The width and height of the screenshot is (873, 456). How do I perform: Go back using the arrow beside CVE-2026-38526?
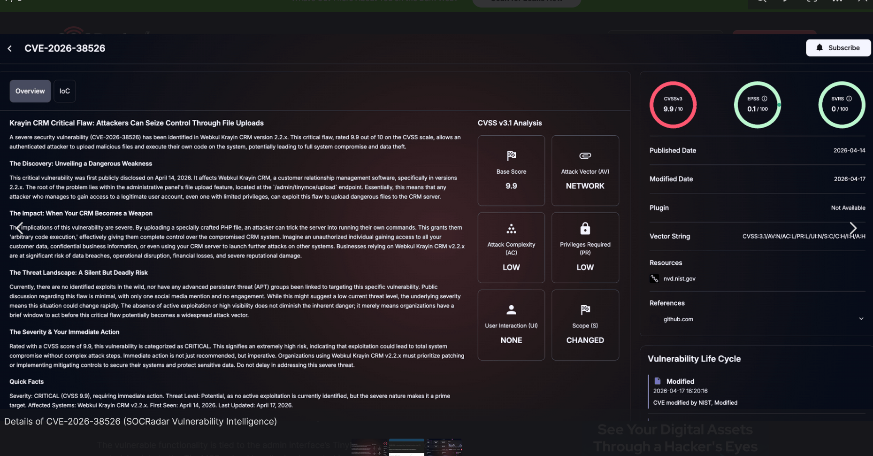tap(10, 48)
